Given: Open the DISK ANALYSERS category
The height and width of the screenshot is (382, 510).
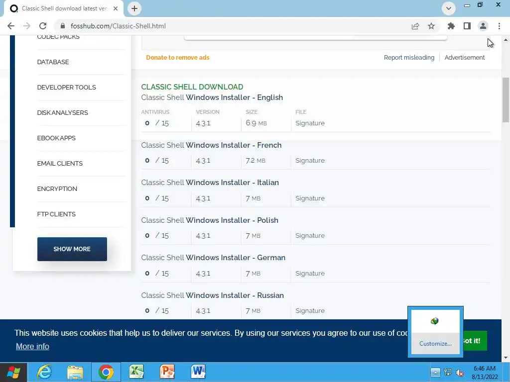Looking at the screenshot, I should (x=62, y=113).
